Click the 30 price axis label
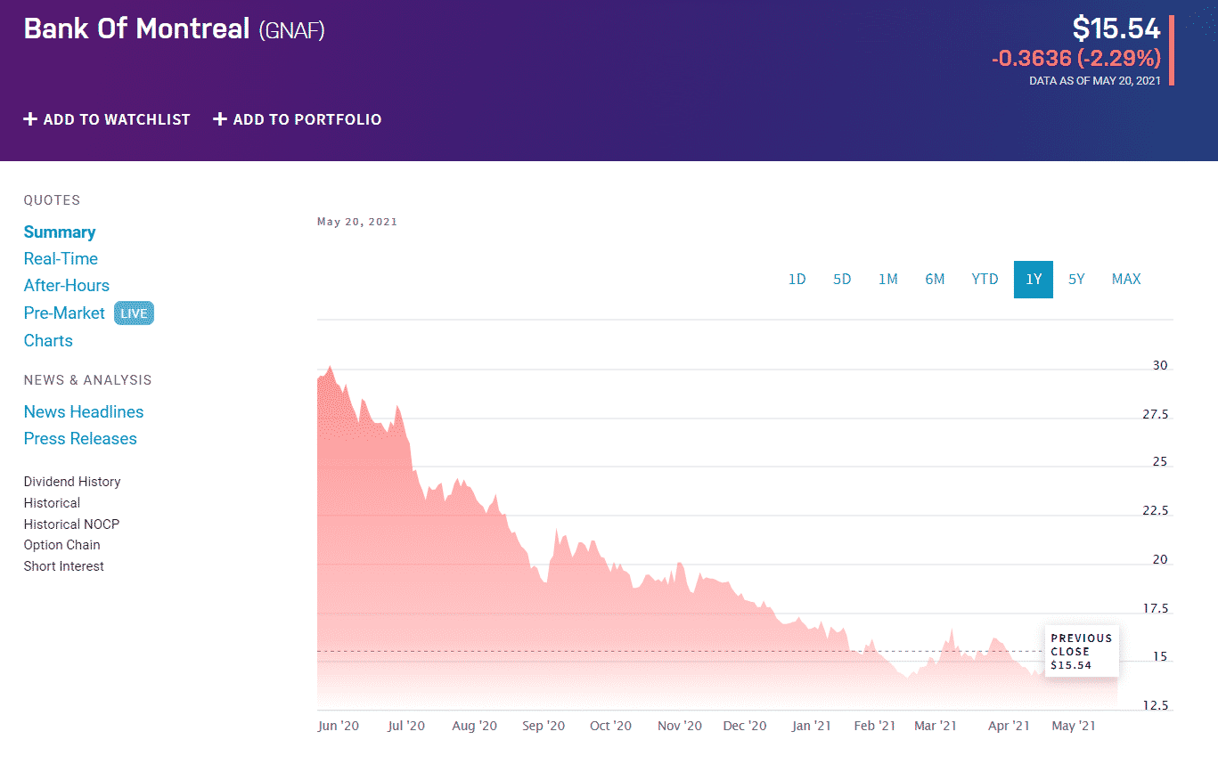The image size is (1218, 772). pyautogui.click(x=1159, y=366)
